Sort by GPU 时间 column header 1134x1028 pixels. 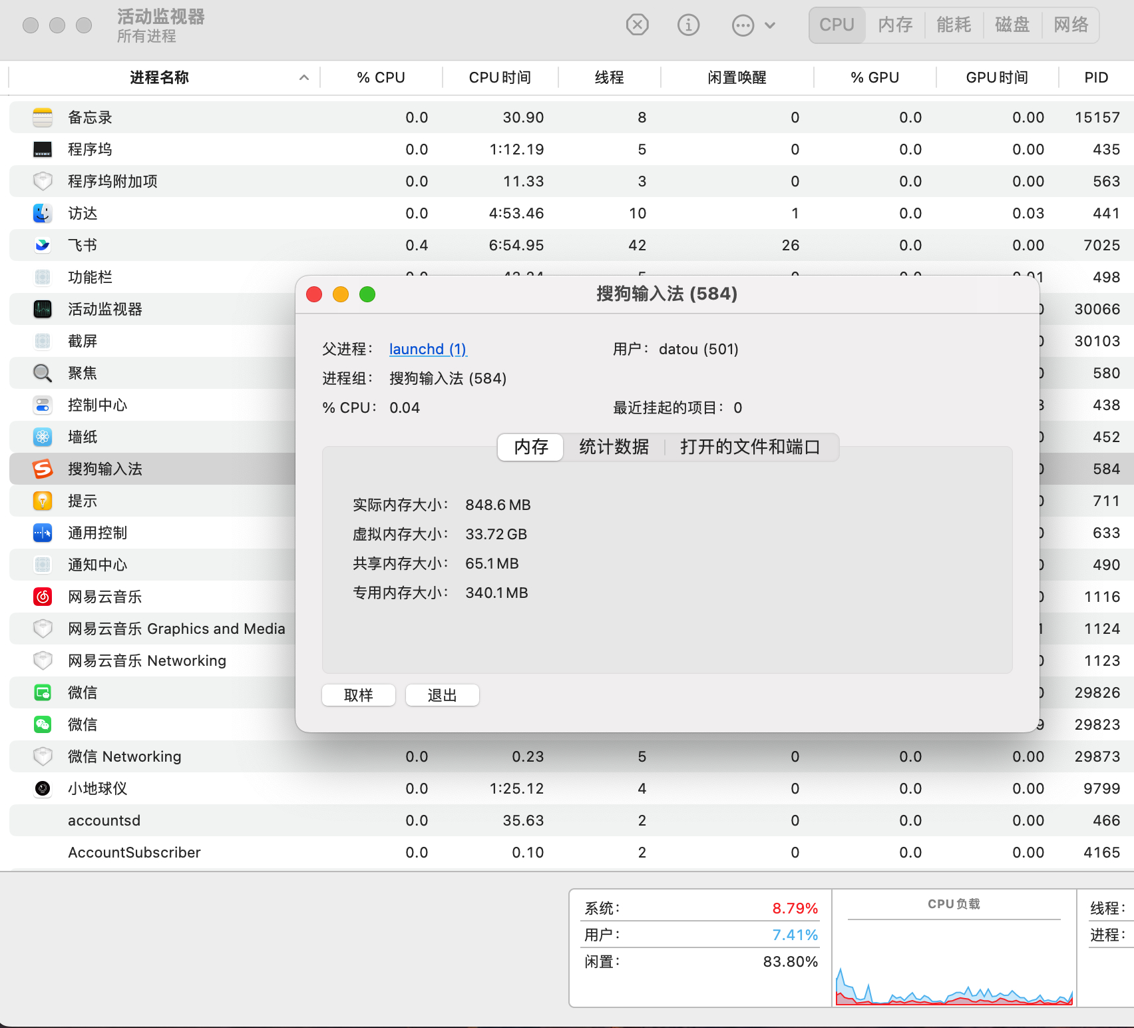point(997,77)
